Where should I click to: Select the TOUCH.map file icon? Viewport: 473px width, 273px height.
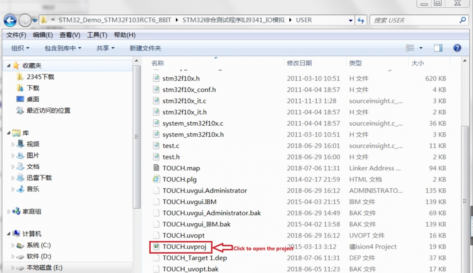click(x=157, y=168)
